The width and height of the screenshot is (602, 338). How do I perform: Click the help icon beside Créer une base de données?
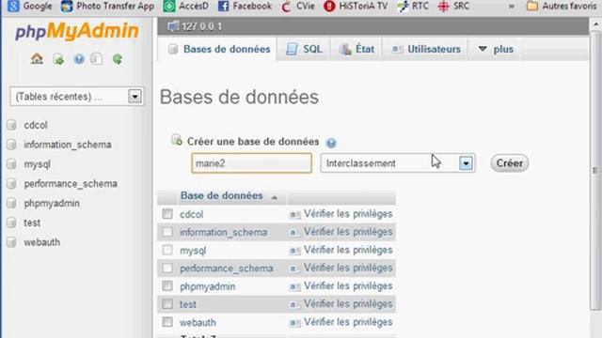pyautogui.click(x=331, y=143)
